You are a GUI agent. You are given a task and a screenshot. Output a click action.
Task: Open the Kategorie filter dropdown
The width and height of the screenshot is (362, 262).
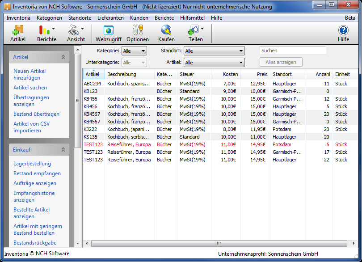(134, 51)
